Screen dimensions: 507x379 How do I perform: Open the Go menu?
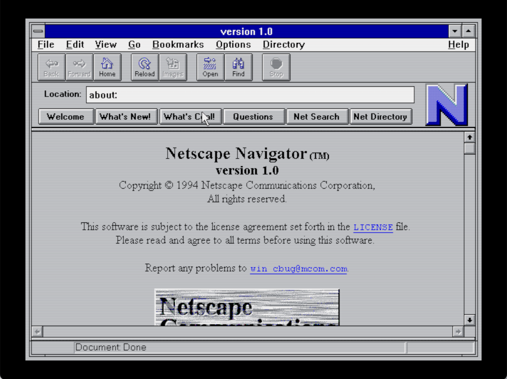pyautogui.click(x=134, y=45)
